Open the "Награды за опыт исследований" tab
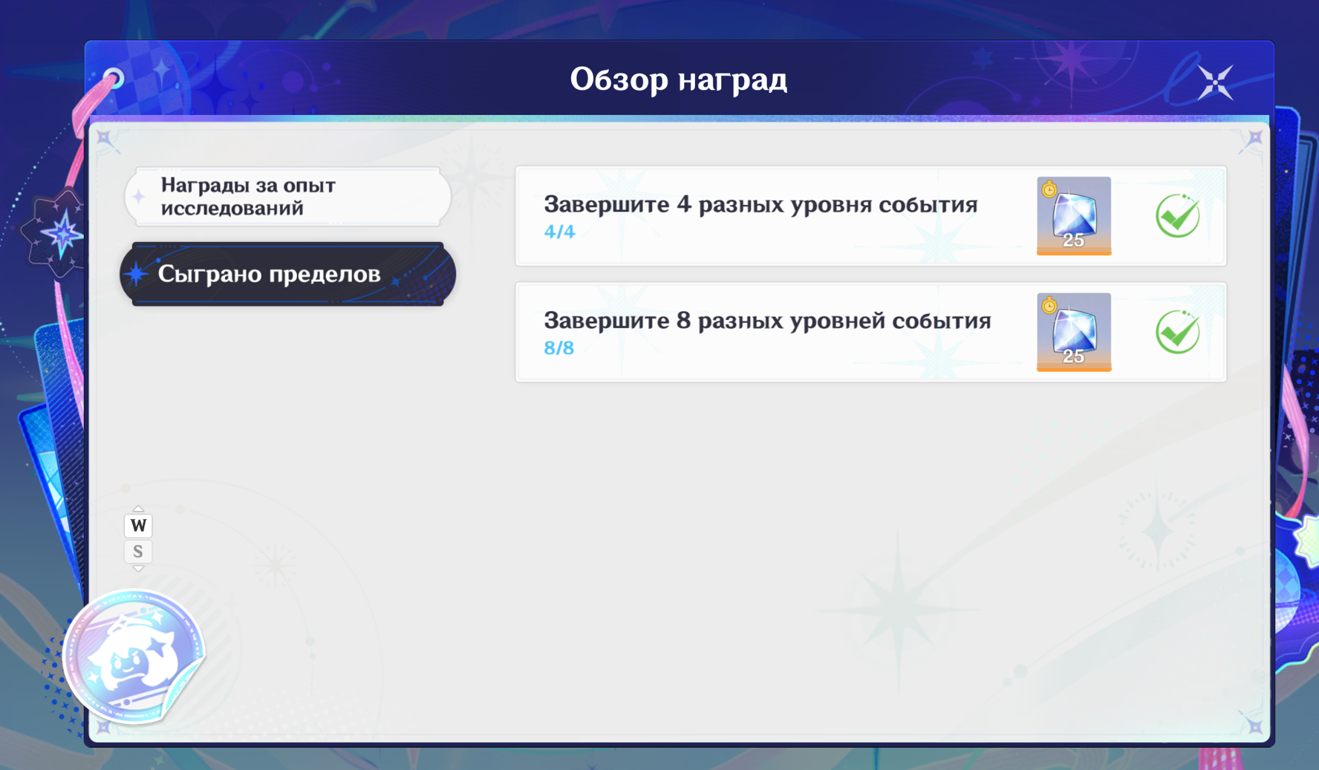Image resolution: width=1319 pixels, height=770 pixels. pyautogui.click(x=288, y=197)
